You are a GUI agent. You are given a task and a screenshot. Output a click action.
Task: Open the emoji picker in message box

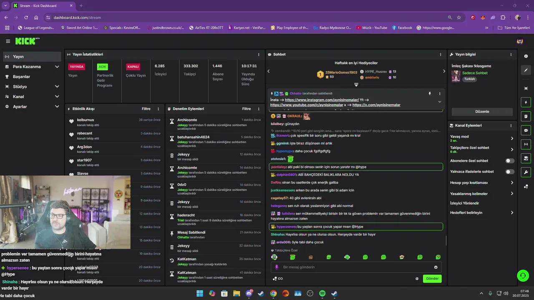436,267
